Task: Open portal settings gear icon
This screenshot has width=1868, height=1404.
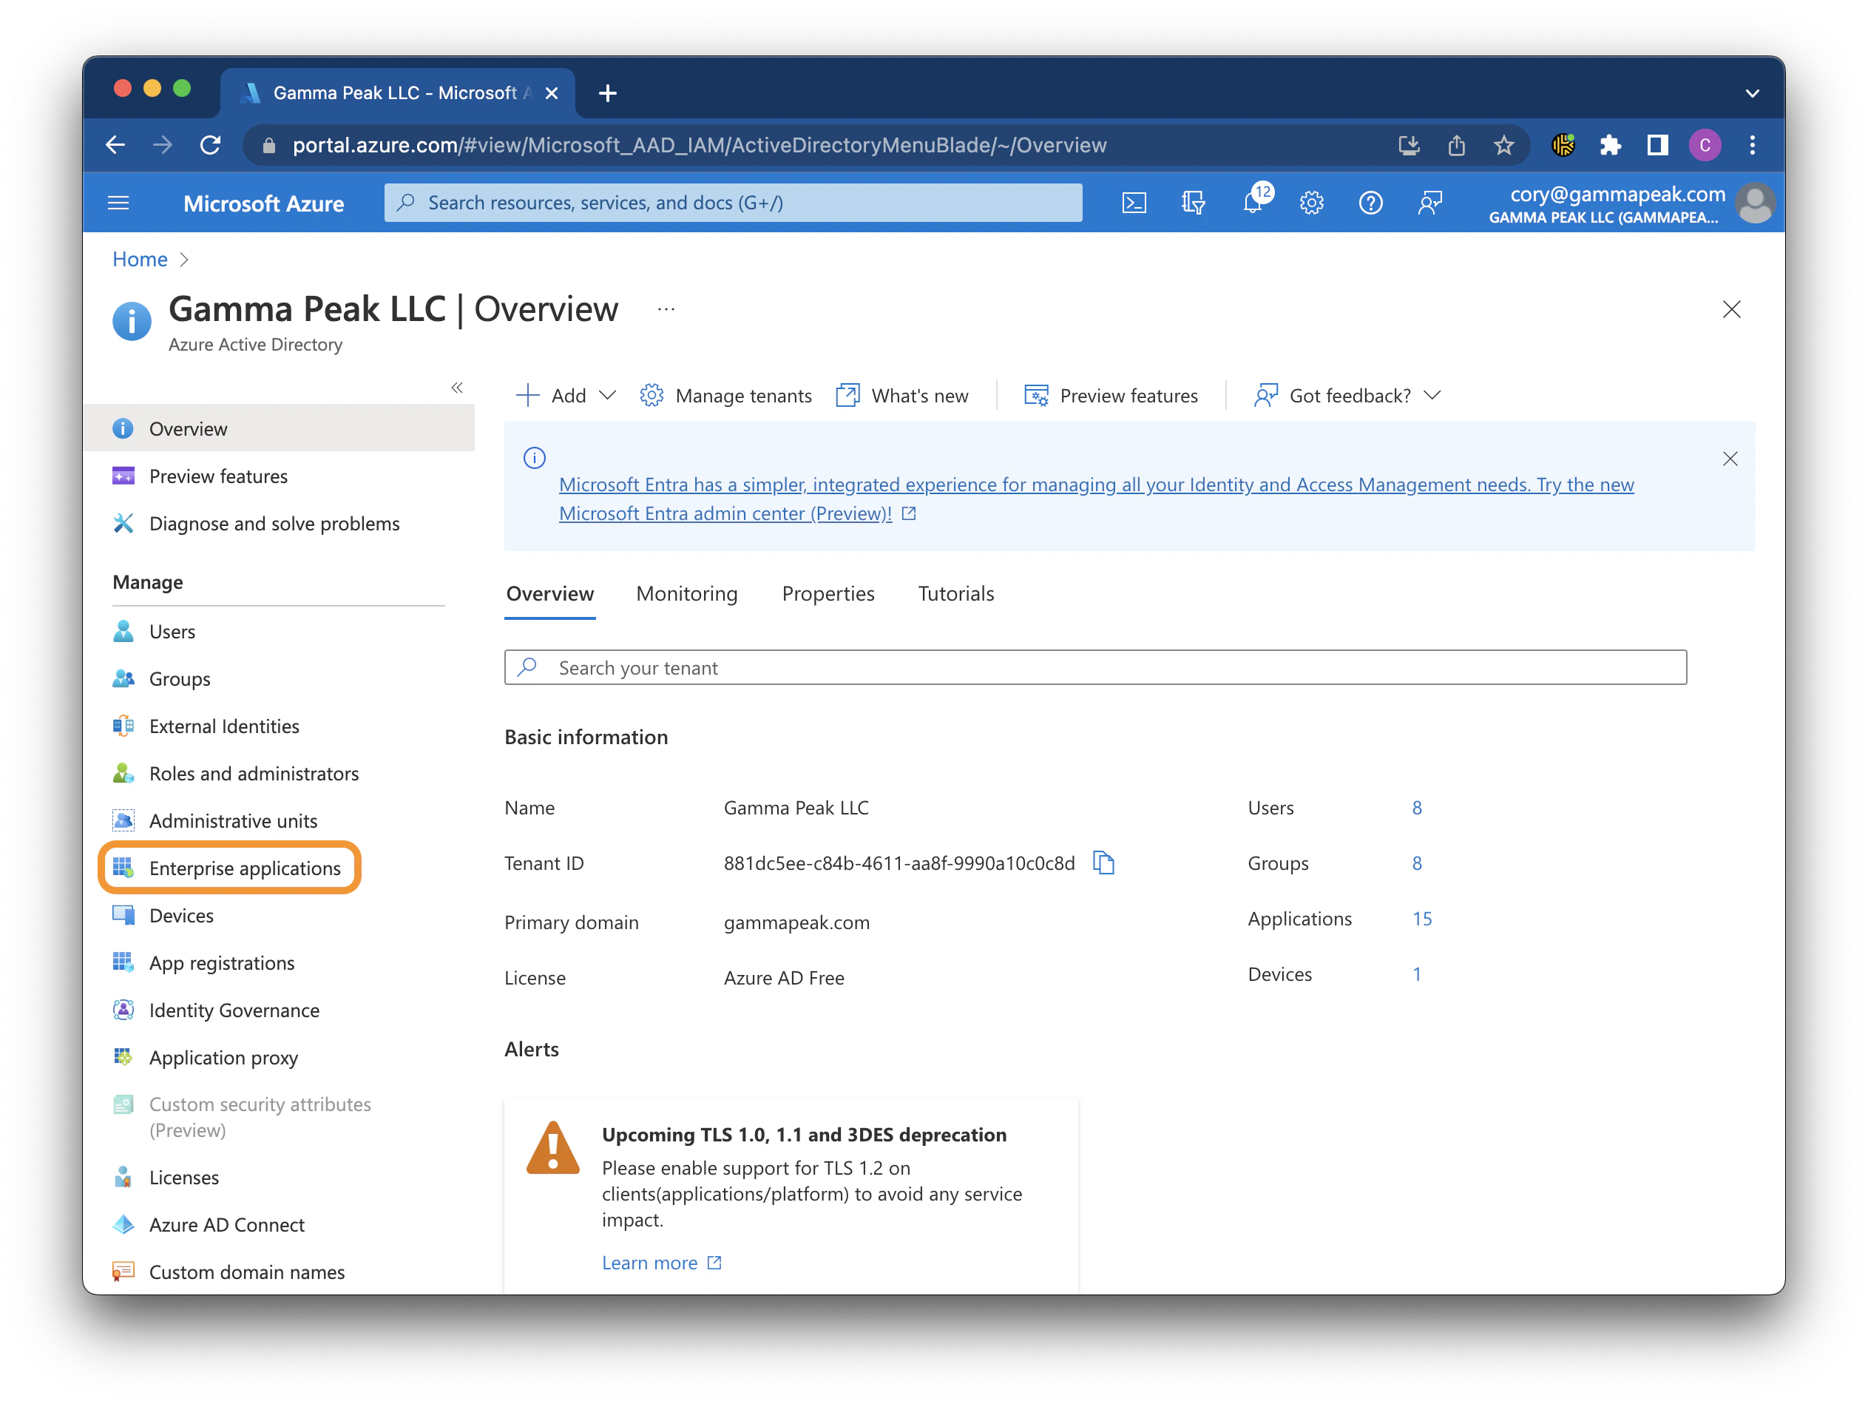Action: [1310, 203]
